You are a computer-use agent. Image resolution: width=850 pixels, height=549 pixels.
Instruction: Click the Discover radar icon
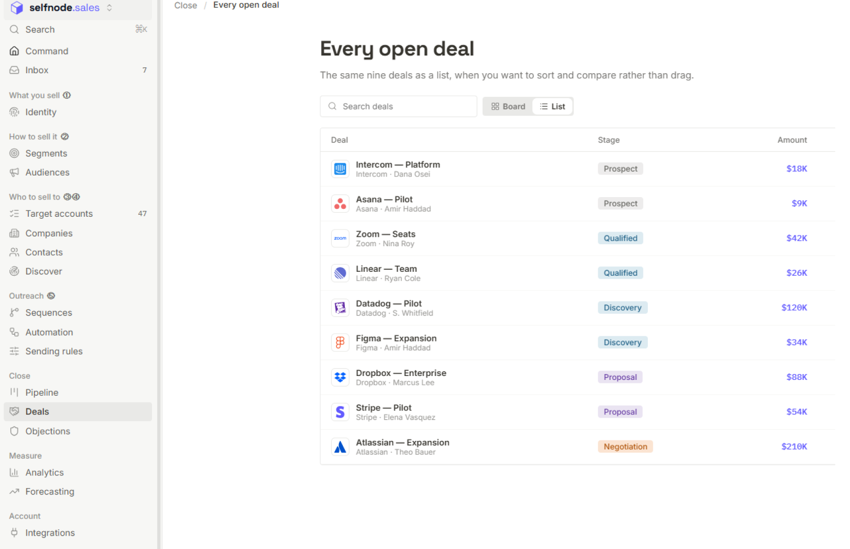point(14,271)
